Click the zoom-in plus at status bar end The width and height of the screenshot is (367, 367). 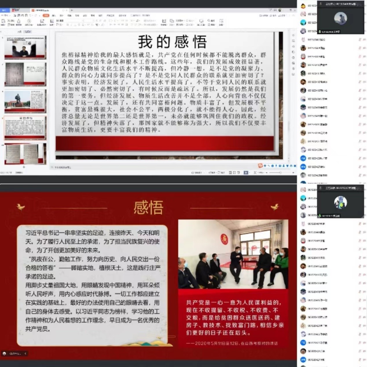click(x=293, y=173)
